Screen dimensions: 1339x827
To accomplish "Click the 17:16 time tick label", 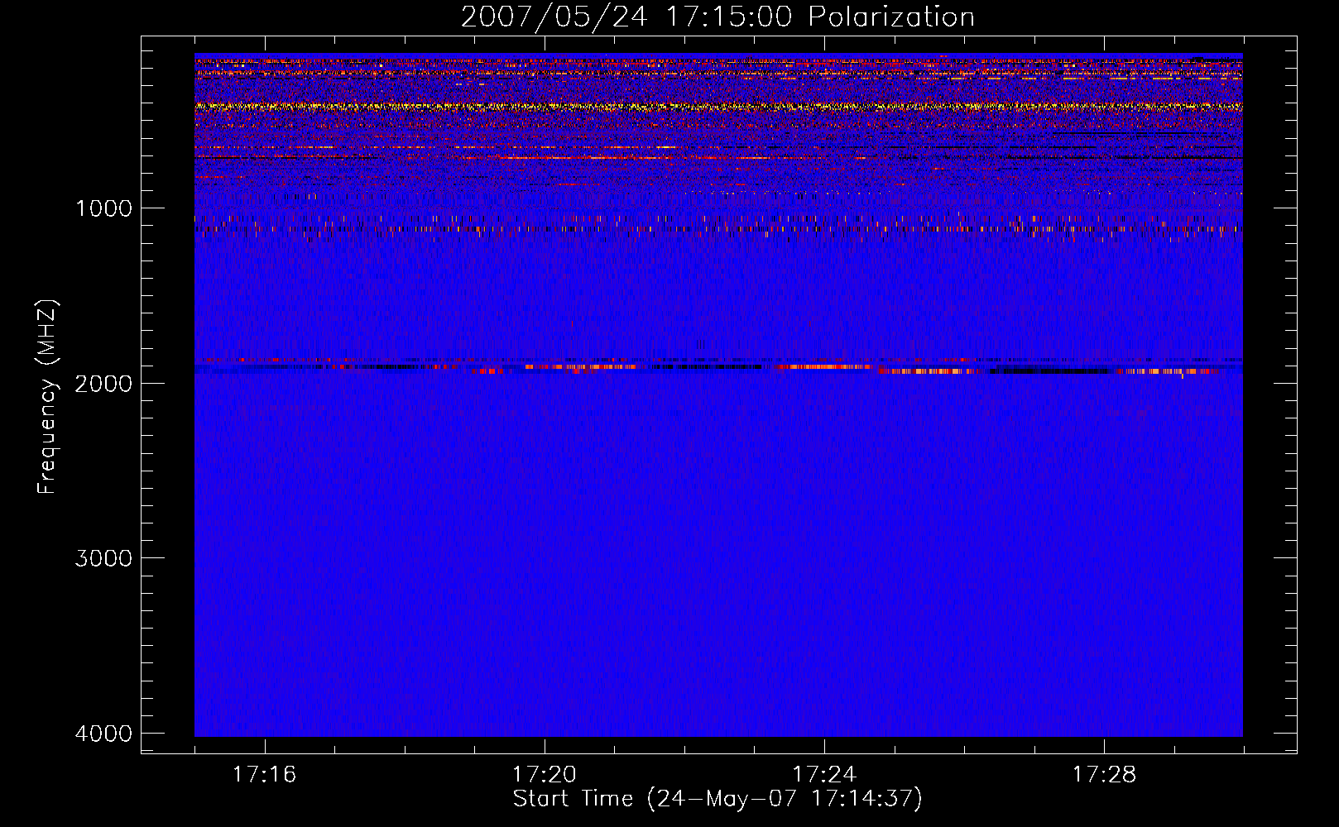I will click(x=264, y=775).
